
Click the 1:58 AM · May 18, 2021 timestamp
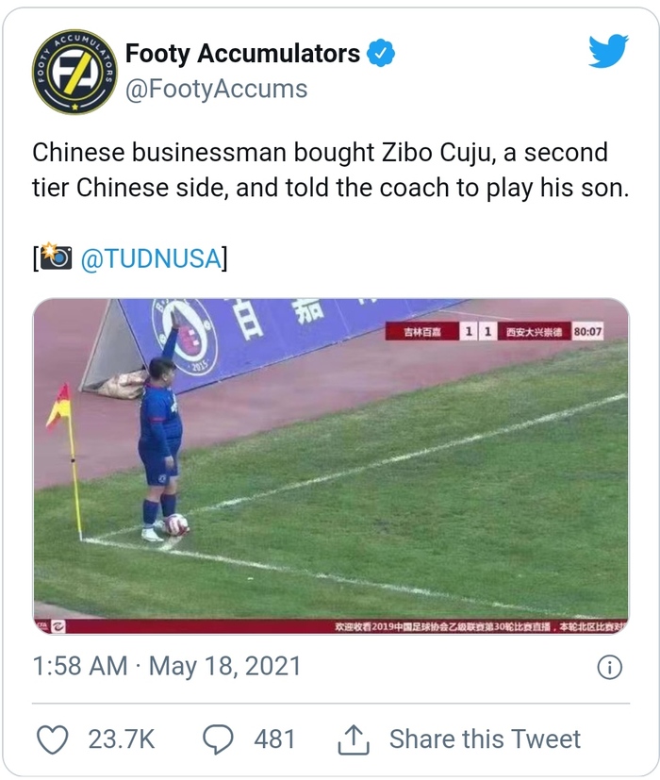pos(167,666)
